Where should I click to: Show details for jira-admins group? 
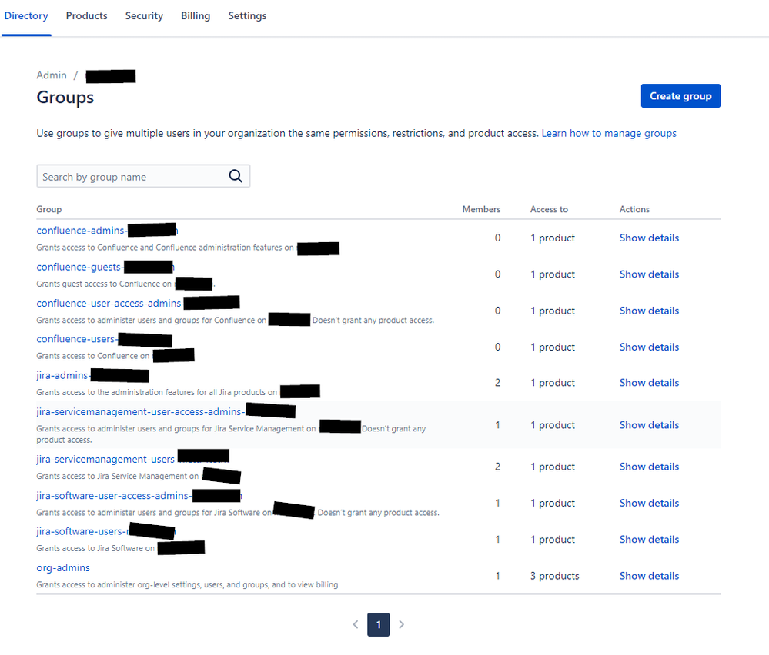click(648, 383)
